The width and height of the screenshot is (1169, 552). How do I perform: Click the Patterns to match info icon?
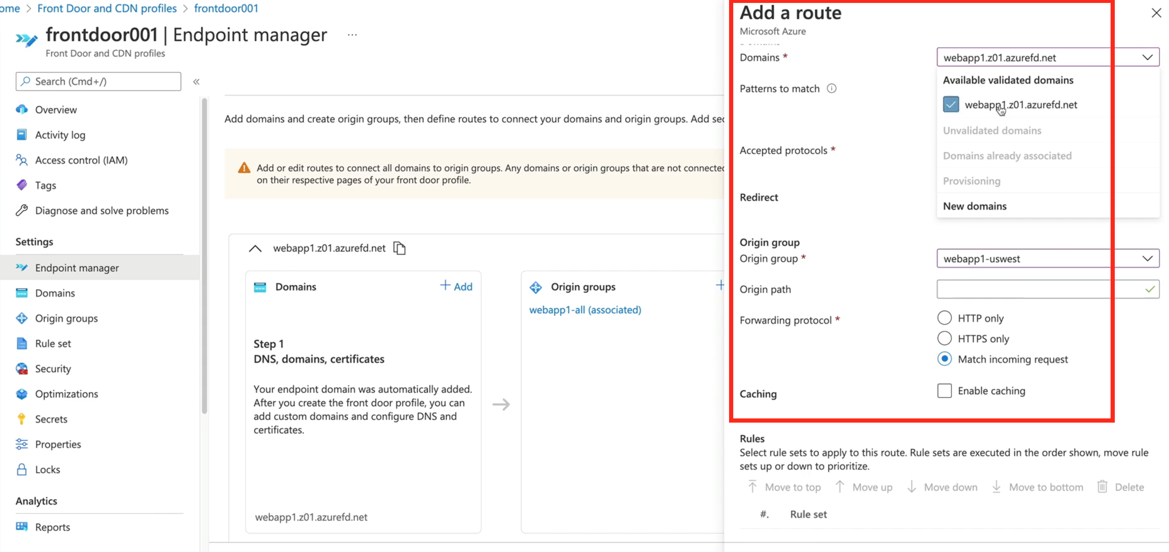(x=831, y=89)
